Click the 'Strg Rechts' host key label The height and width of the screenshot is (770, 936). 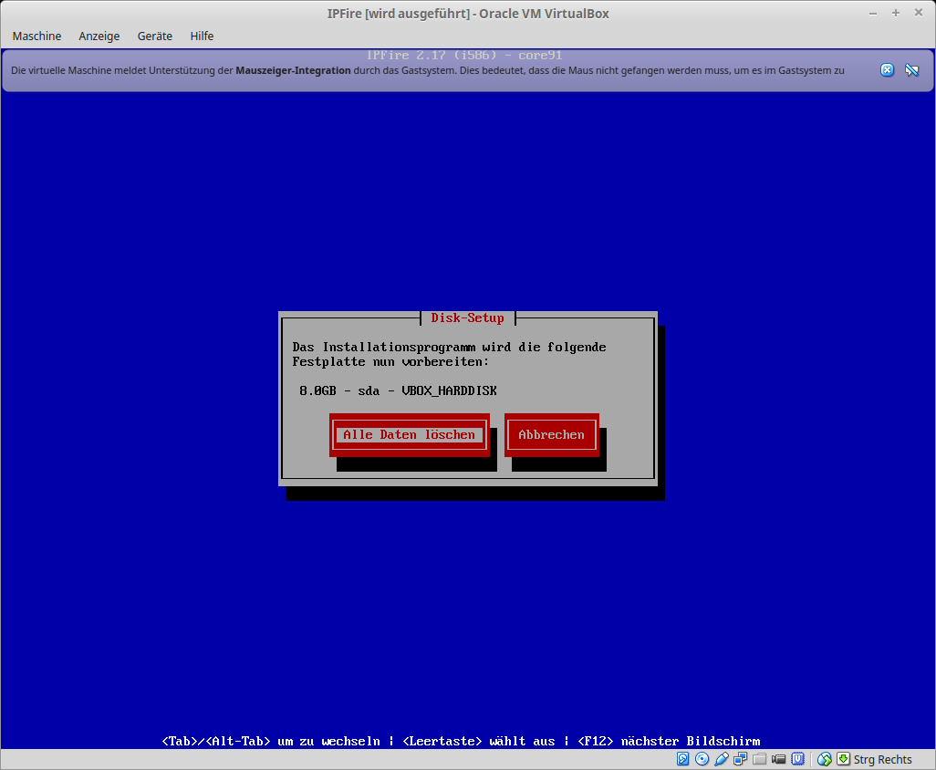click(x=882, y=759)
